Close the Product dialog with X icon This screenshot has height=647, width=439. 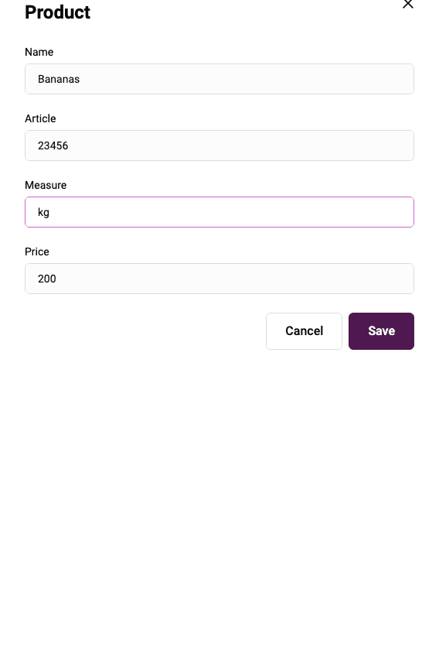click(x=407, y=4)
